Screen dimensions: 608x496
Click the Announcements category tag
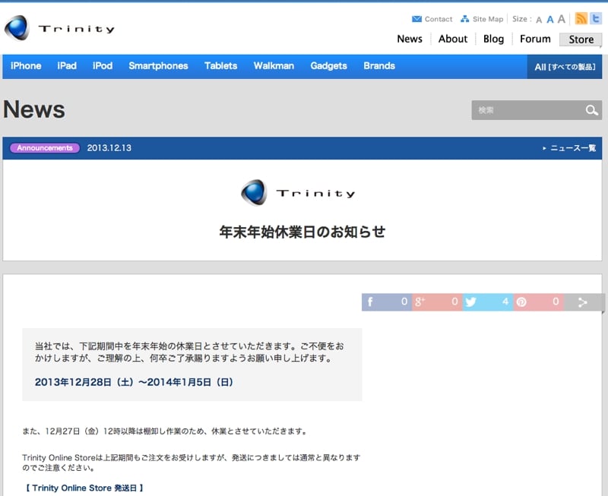(x=45, y=148)
